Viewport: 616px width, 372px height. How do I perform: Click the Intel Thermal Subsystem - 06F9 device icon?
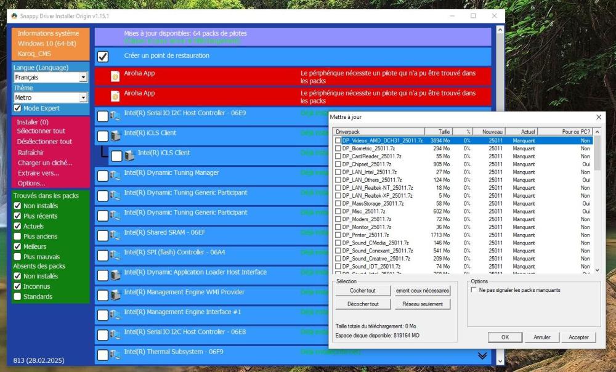tap(115, 355)
